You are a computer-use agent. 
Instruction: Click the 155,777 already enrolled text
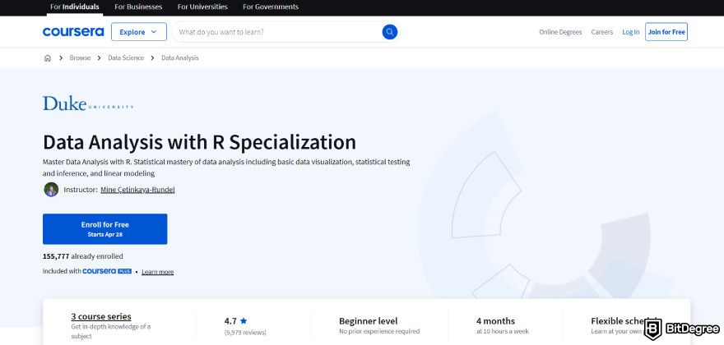pos(82,256)
